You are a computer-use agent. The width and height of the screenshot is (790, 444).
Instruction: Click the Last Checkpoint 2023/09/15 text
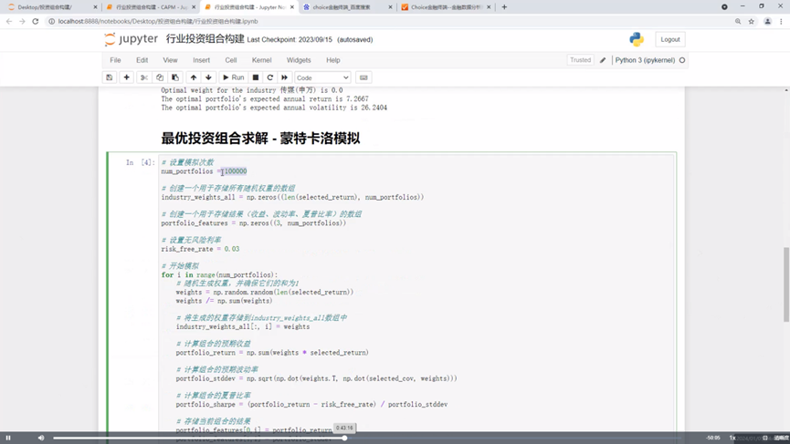pyautogui.click(x=290, y=40)
